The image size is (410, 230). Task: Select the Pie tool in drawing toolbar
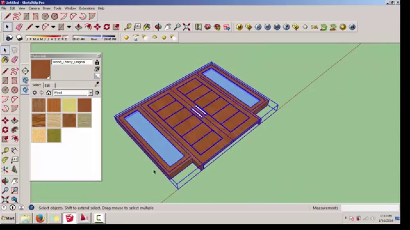coord(92,16)
